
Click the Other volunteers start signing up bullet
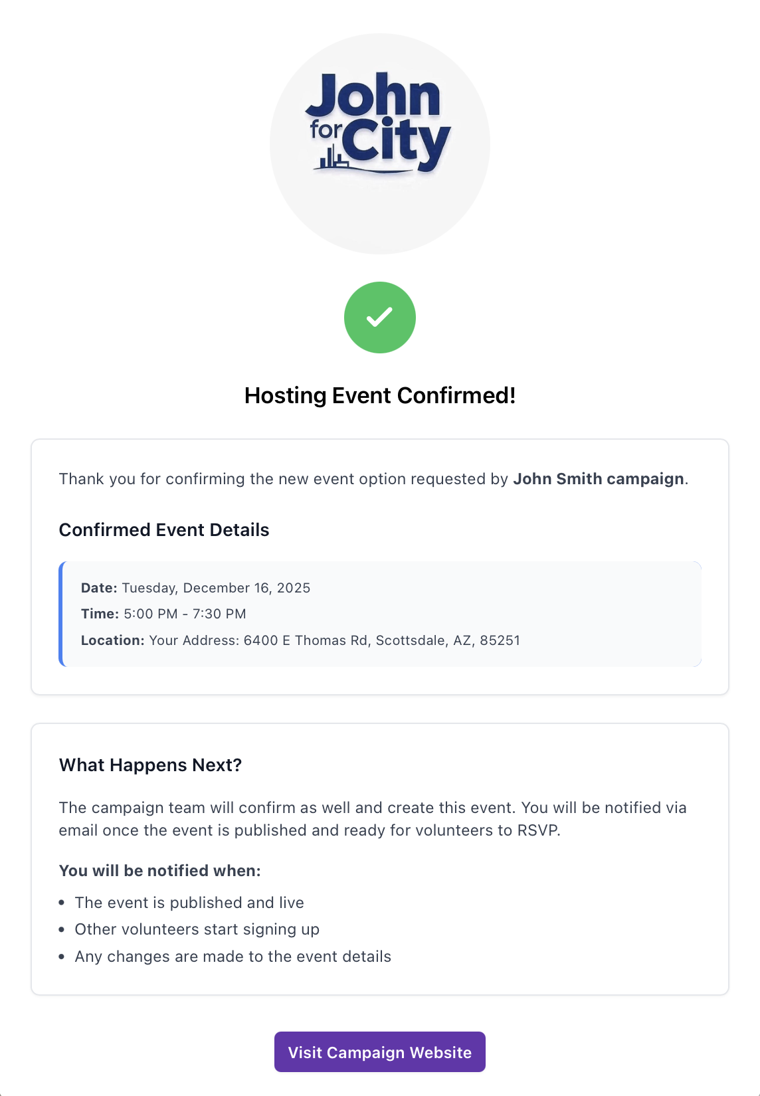[x=197, y=929]
